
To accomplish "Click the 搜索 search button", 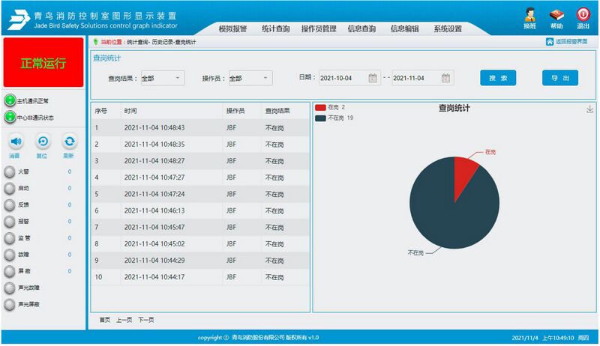I will (x=498, y=78).
